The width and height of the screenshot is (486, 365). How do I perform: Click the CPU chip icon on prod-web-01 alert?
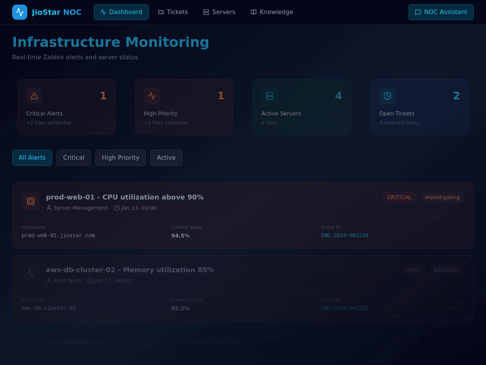click(x=31, y=201)
